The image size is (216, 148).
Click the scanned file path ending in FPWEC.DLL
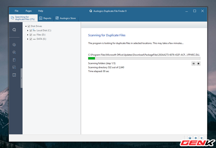click(144, 55)
